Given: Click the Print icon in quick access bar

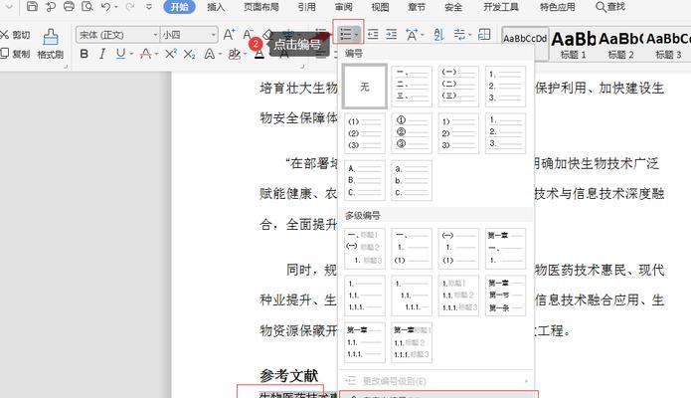Looking at the screenshot, I should tap(69, 6).
